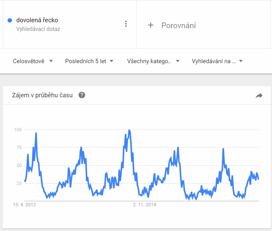Click the plus icon to add comparison

point(151,25)
